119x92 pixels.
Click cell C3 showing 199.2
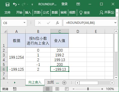(x=60, y=55)
